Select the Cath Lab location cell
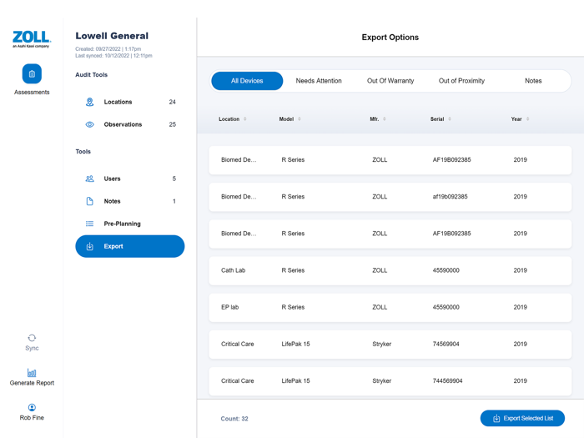 233,270
